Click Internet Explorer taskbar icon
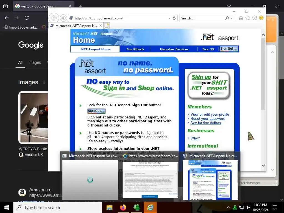This screenshot has height=213, width=284. pyautogui.click(x=150, y=207)
